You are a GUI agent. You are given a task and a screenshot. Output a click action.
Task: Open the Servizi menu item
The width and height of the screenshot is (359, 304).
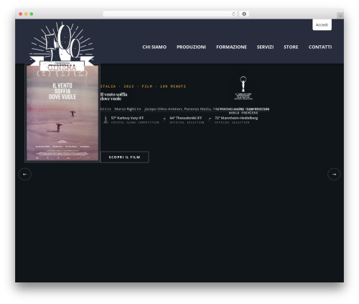click(265, 47)
